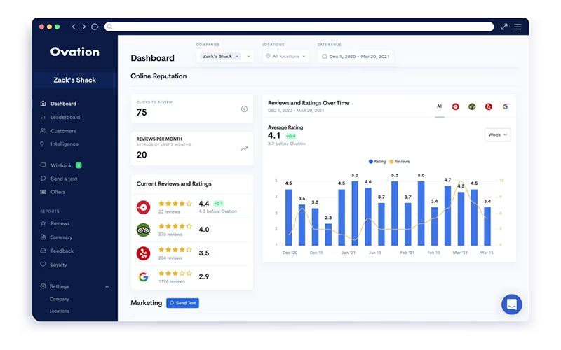Reload the page with the refresh icon

point(95,27)
